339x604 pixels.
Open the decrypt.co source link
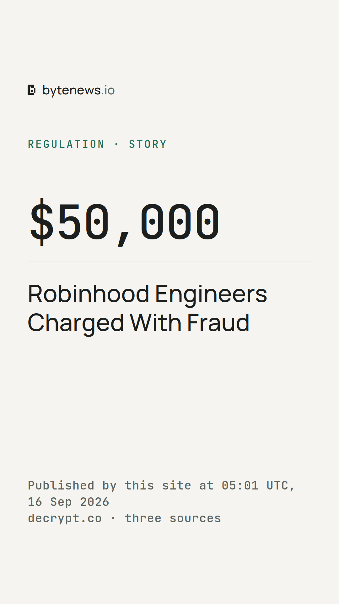tap(65, 518)
